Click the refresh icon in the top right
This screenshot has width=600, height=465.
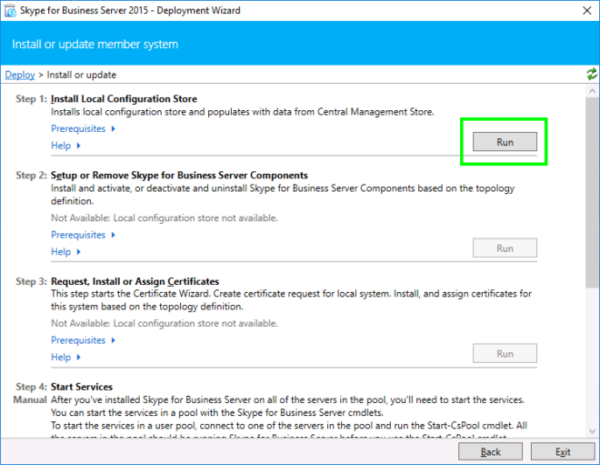tap(592, 75)
